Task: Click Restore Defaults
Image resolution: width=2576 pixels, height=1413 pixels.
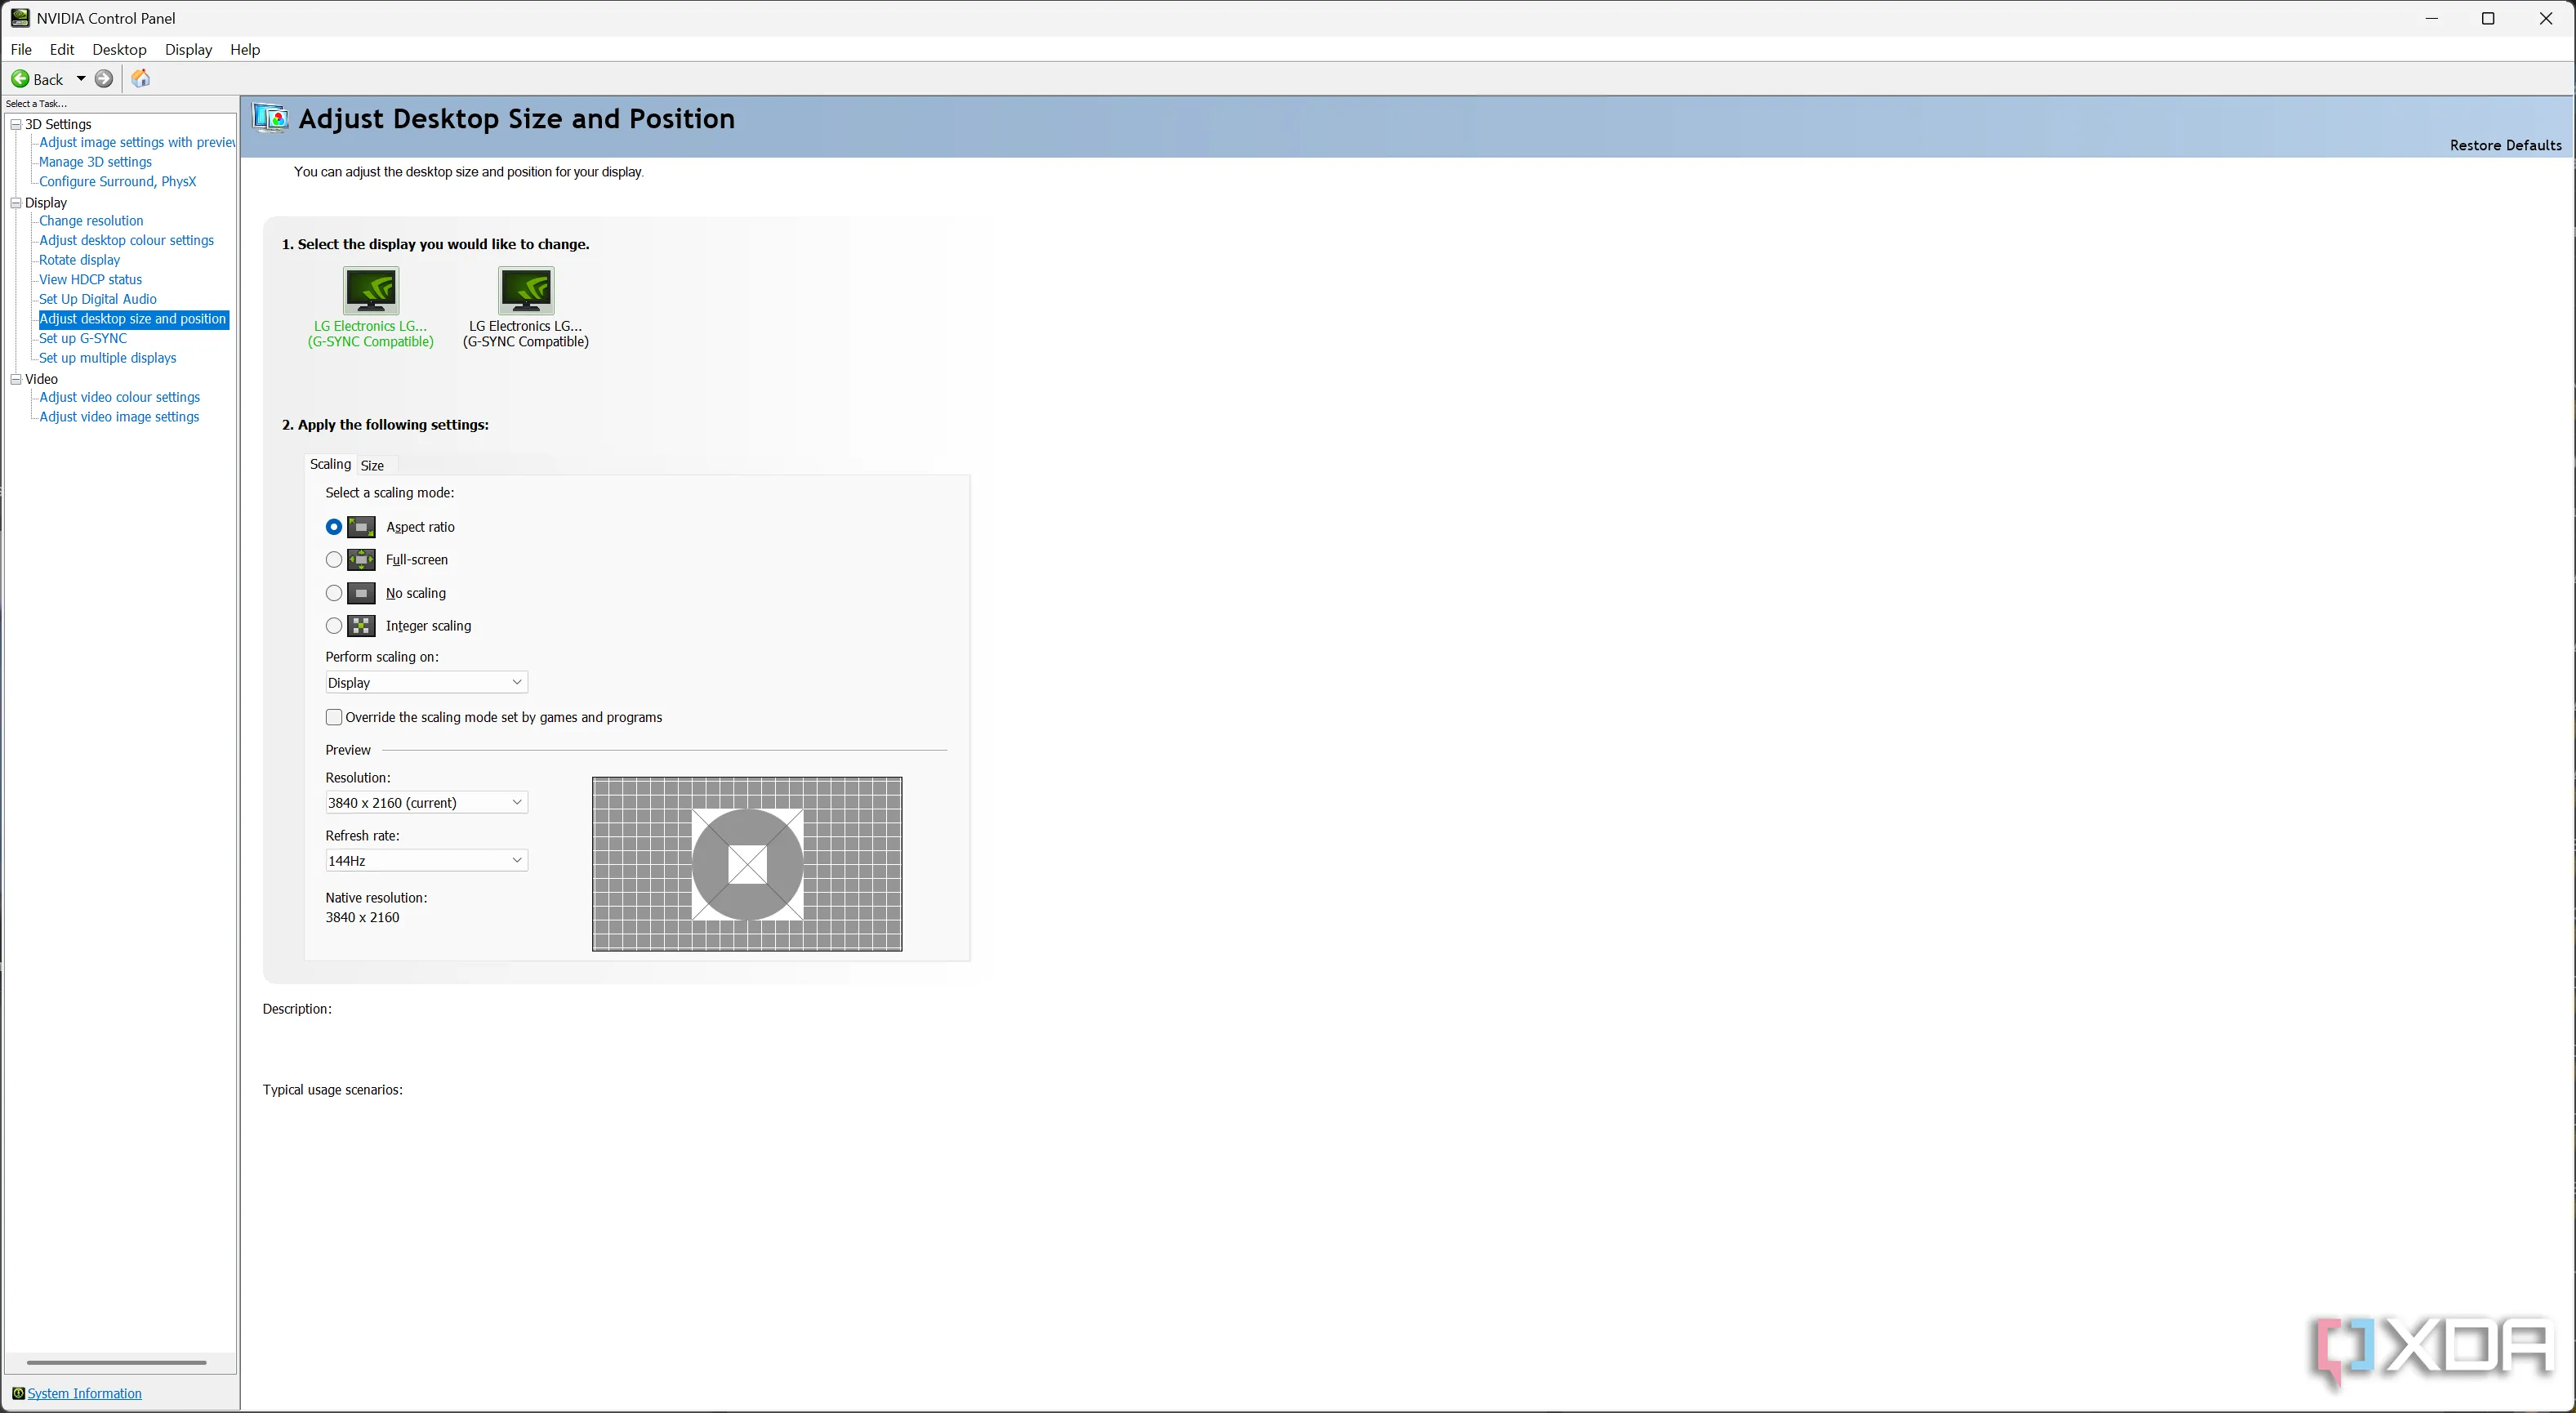Action: point(2505,145)
